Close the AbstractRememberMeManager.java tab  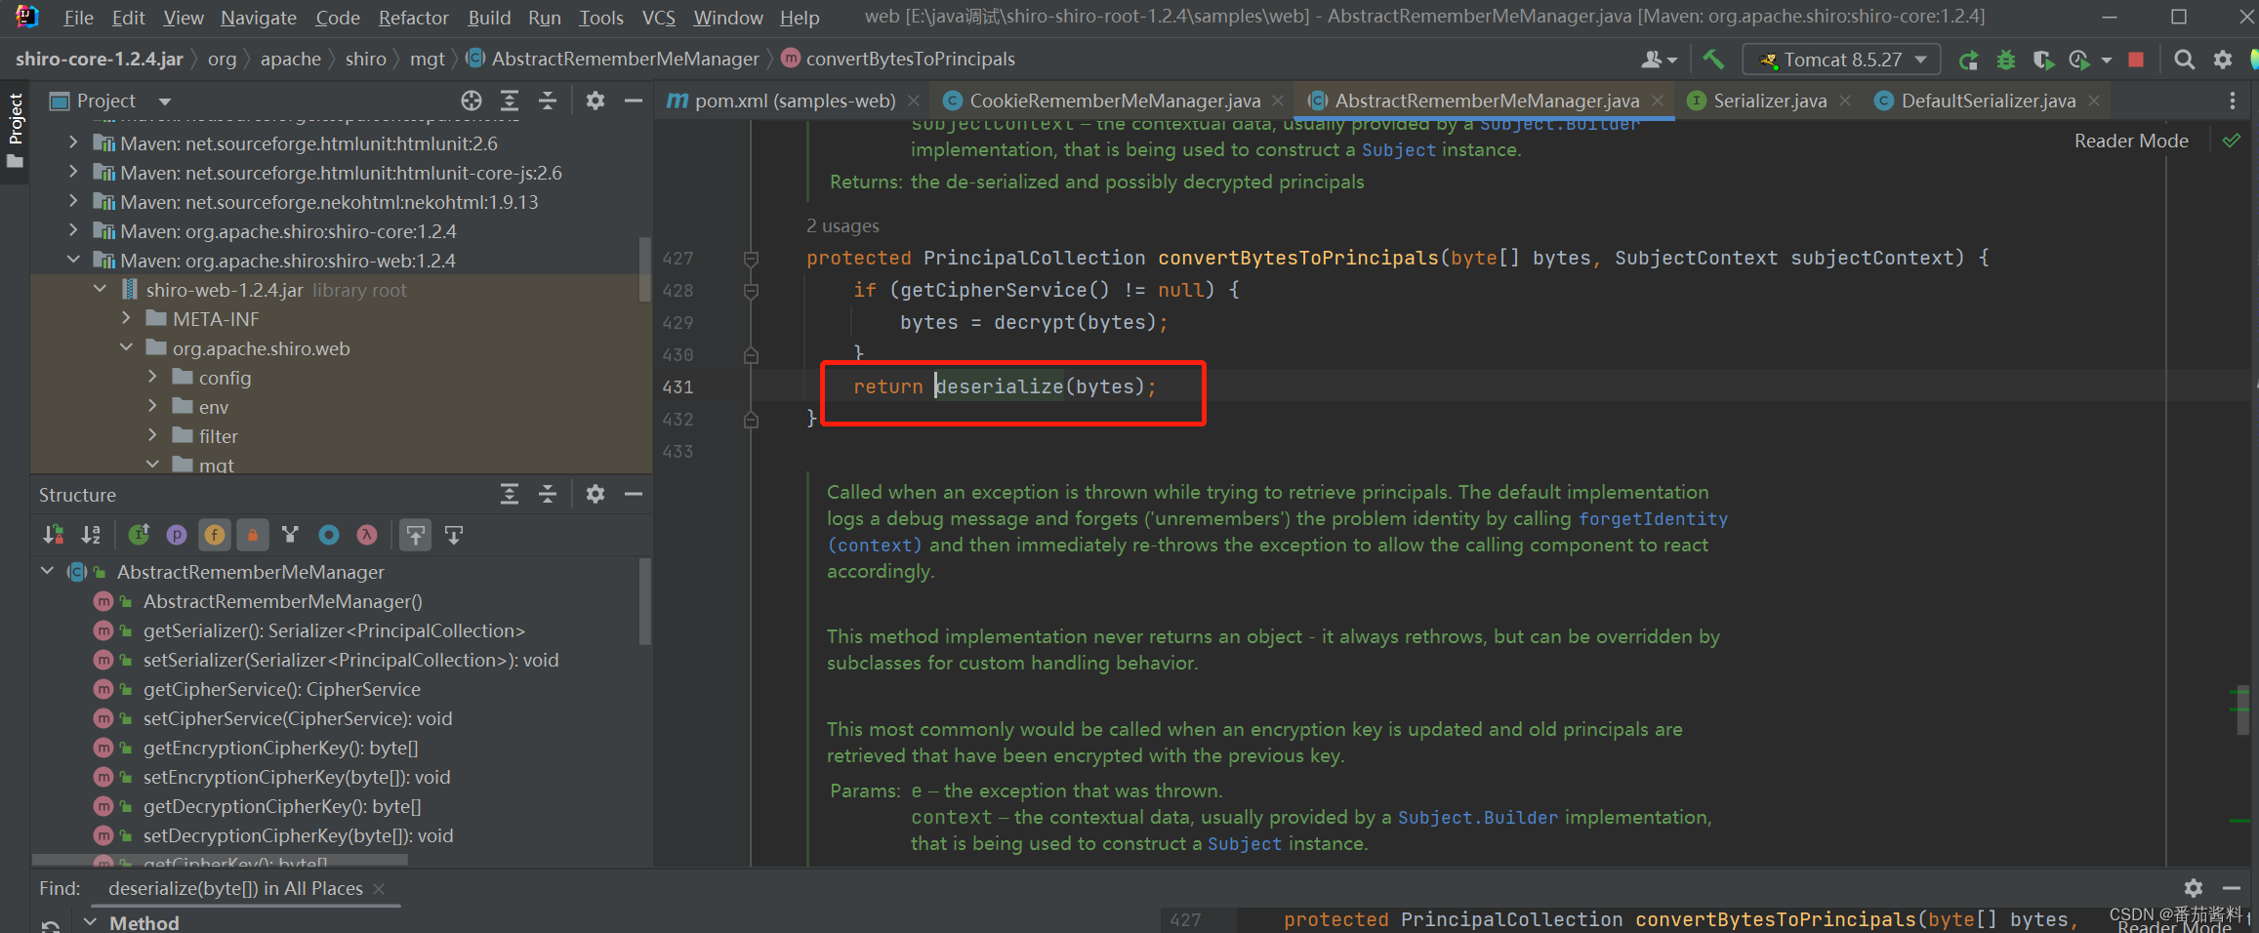click(x=1658, y=101)
